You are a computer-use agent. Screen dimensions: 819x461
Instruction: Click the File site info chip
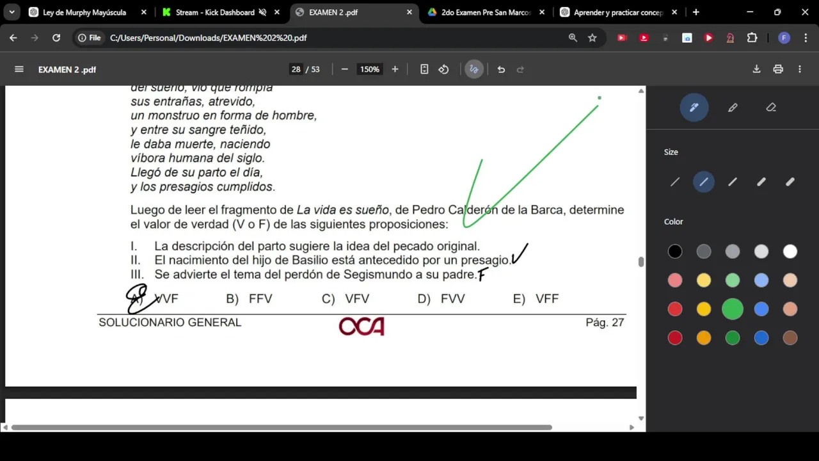[90, 38]
